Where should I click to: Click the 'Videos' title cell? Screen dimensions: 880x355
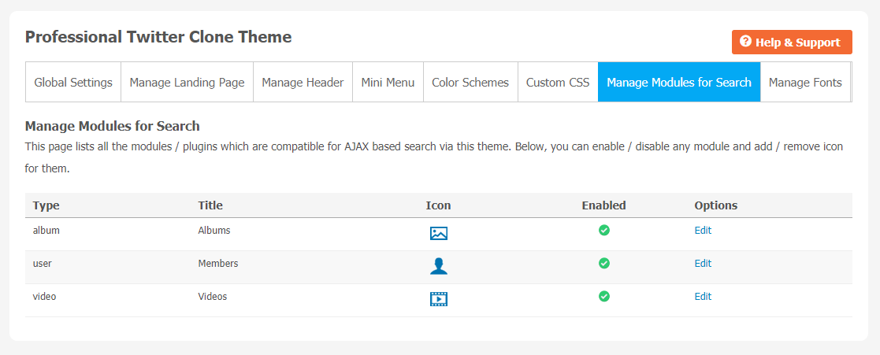(212, 296)
